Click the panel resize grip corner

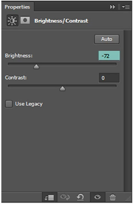(x=129, y=198)
